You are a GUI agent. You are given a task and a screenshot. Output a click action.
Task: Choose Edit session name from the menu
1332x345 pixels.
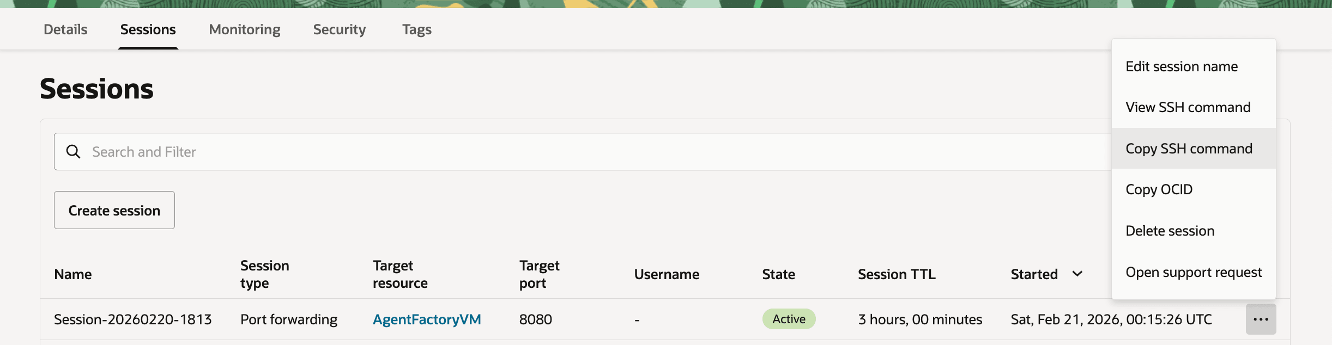coord(1182,66)
